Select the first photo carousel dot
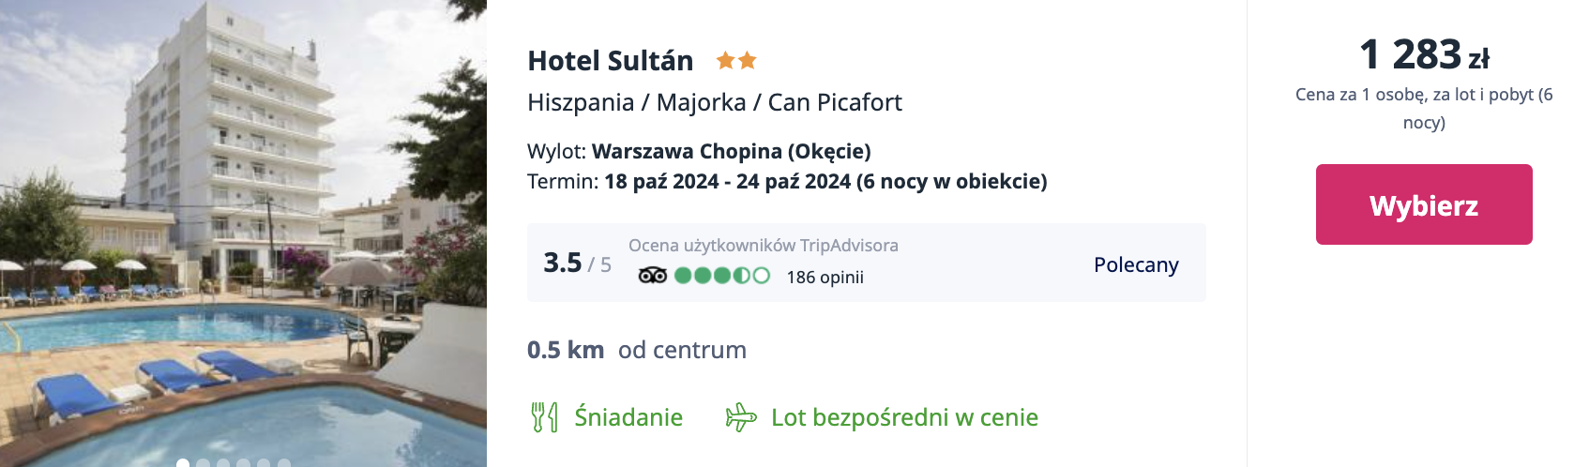Screen dimensions: 1574x467 [x=183, y=463]
